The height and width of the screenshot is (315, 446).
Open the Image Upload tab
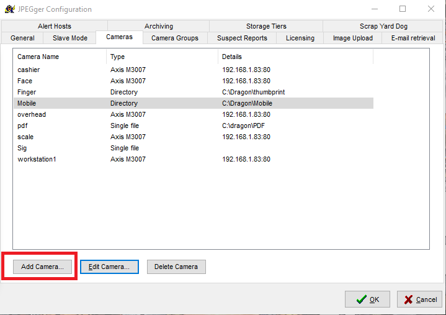click(352, 38)
